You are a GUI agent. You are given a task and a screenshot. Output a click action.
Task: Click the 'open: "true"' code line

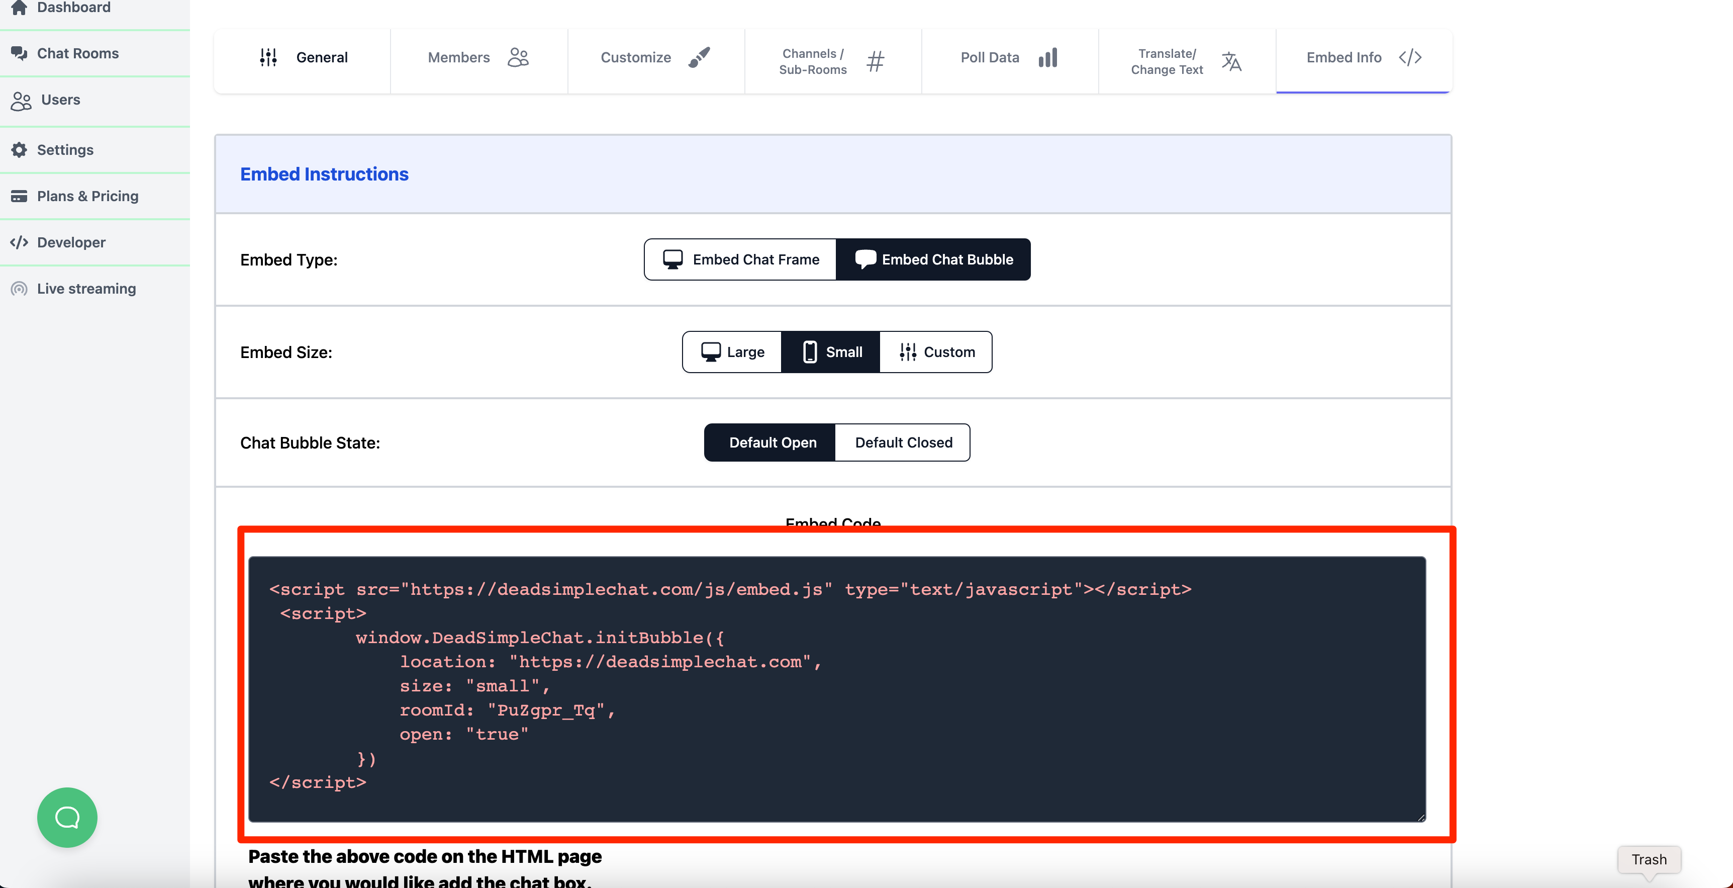[464, 735]
